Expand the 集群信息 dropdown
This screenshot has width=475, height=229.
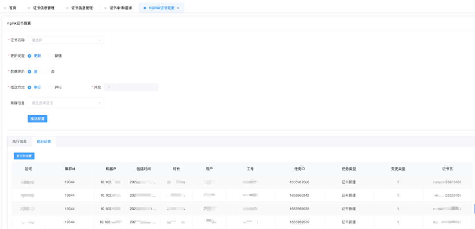66,103
